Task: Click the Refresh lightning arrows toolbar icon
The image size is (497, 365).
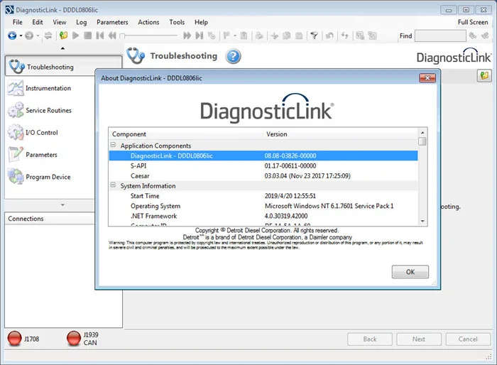Action: pyautogui.click(x=345, y=36)
